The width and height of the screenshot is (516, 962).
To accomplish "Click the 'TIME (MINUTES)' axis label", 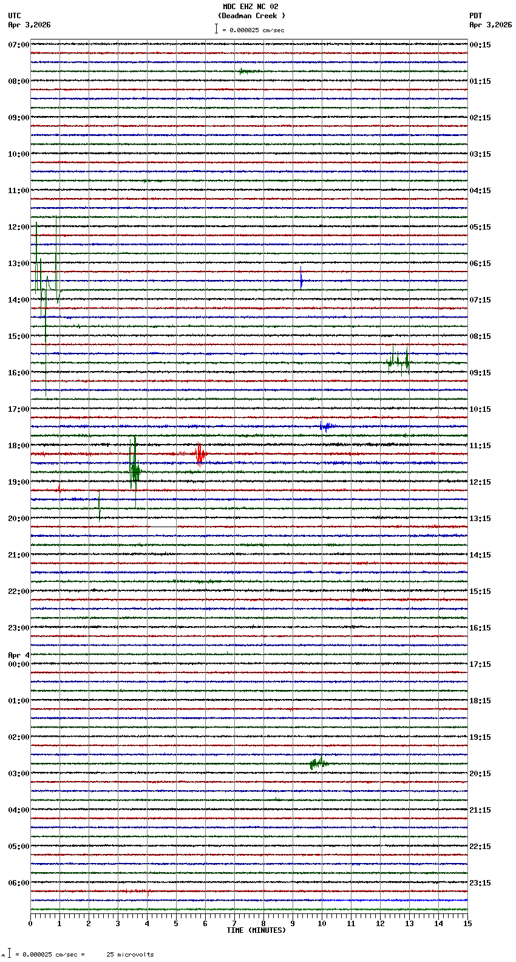I will point(256,930).
